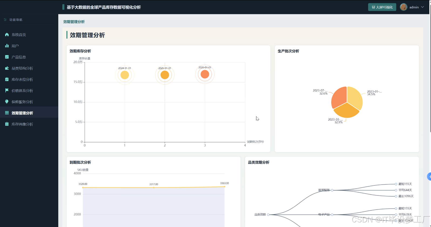The height and width of the screenshot is (227, 431).
Task: Click the 3363.00 line data point
Action: 225,187
